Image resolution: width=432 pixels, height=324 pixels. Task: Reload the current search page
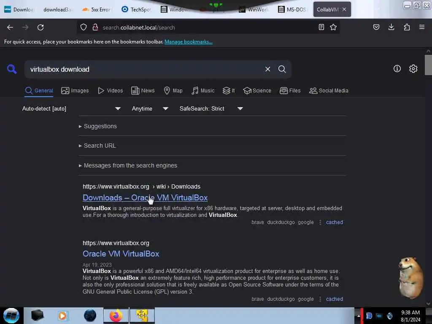[x=40, y=27]
